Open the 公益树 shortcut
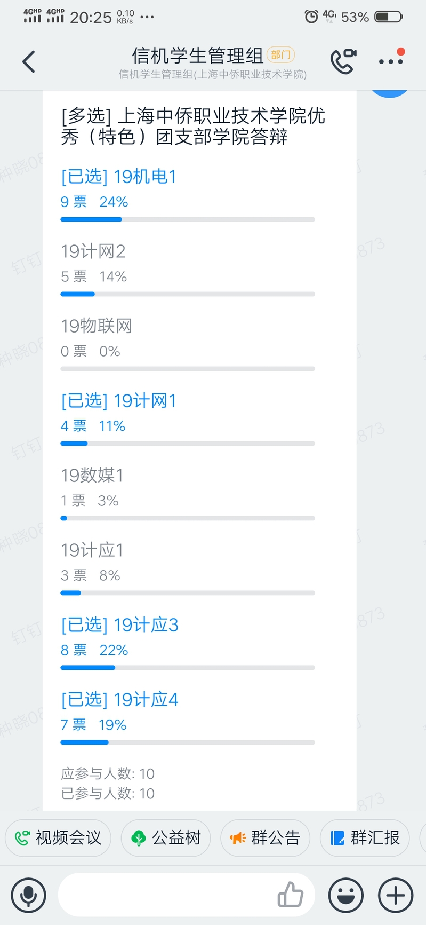426x925 pixels. [166, 838]
